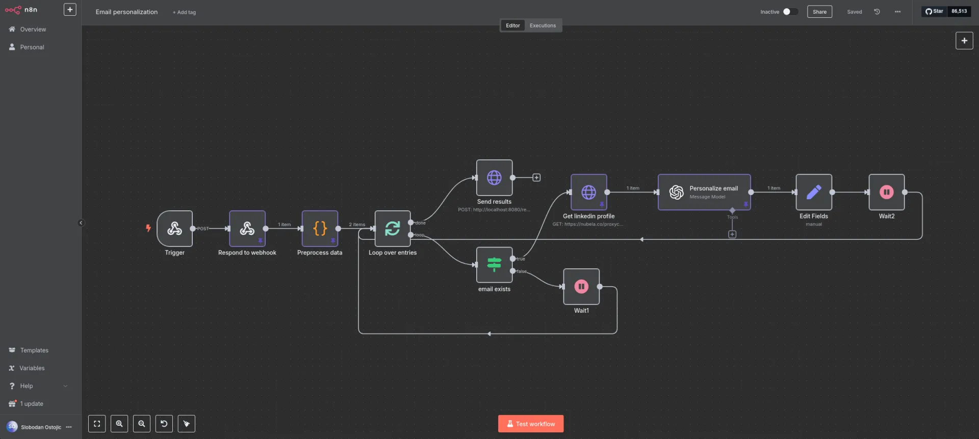Toggle the Inactive workflow switch
Screen dimensions: 979x439
coord(790,12)
